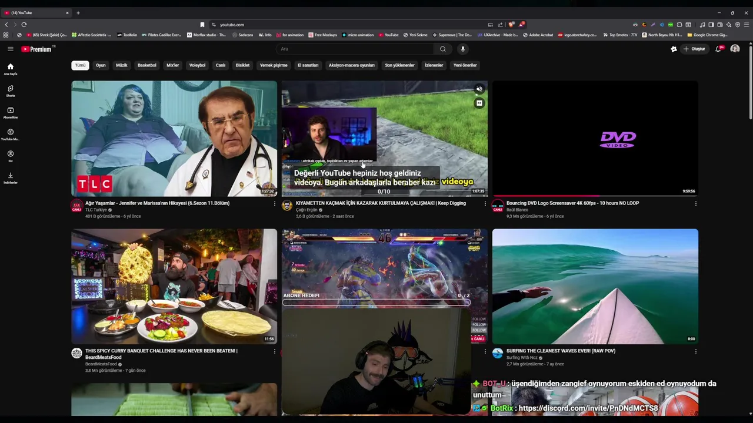Reload the page in browser
This screenshot has width=753, height=423.
tap(24, 25)
